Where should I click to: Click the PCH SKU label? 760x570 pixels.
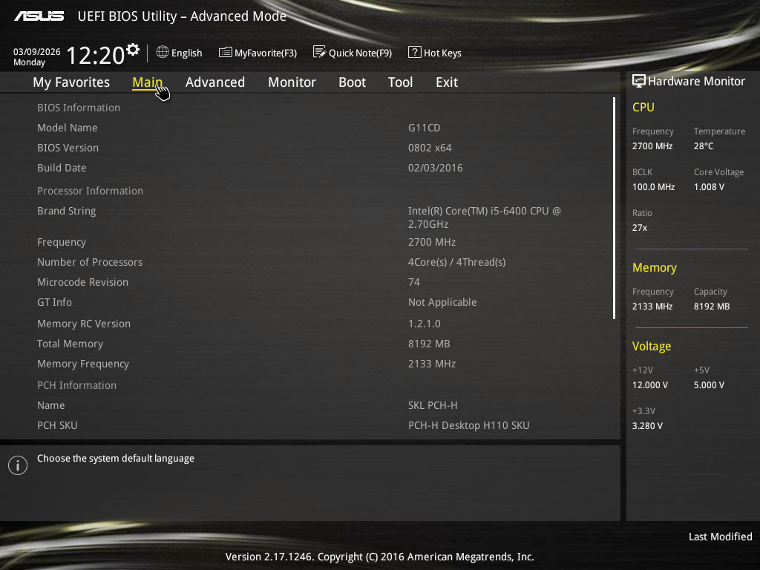57,425
